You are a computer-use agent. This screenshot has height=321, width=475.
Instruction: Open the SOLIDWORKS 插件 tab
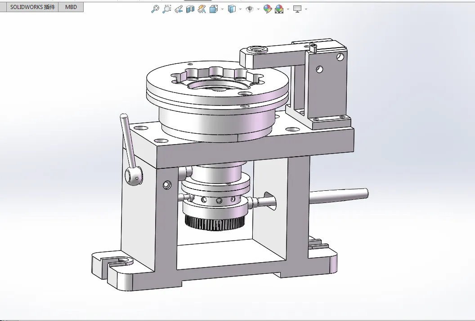(x=32, y=7)
